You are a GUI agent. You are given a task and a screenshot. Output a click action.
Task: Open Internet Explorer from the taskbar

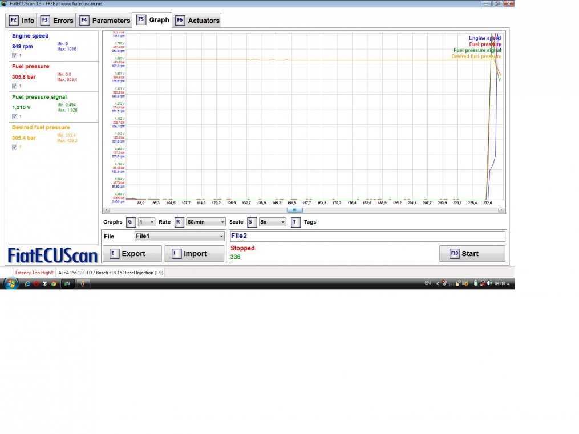pyautogui.click(x=27, y=283)
